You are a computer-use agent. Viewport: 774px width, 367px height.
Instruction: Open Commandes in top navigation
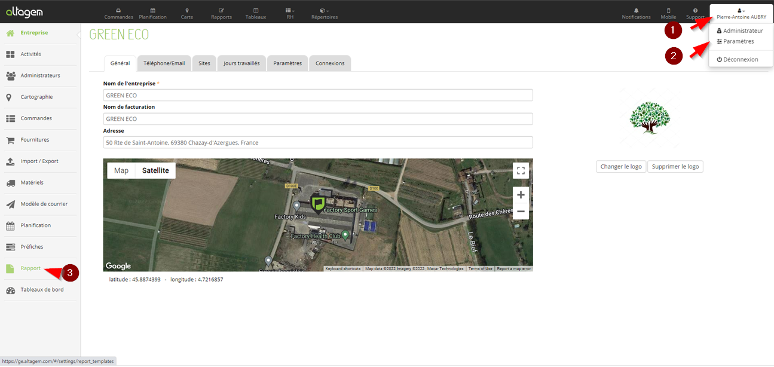point(118,14)
